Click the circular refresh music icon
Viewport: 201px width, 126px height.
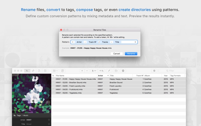tap(63, 71)
